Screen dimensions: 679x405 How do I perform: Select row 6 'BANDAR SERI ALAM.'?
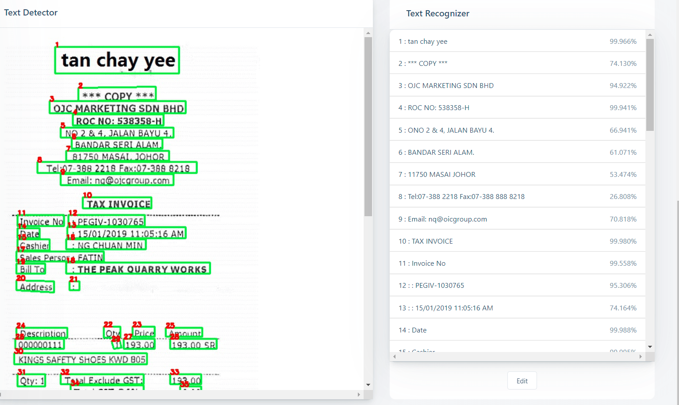(x=517, y=152)
